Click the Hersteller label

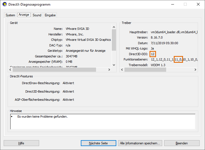click(55, 34)
